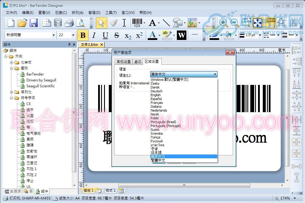Open the fill color bucket icon
305x203 pixels.
[229, 35]
